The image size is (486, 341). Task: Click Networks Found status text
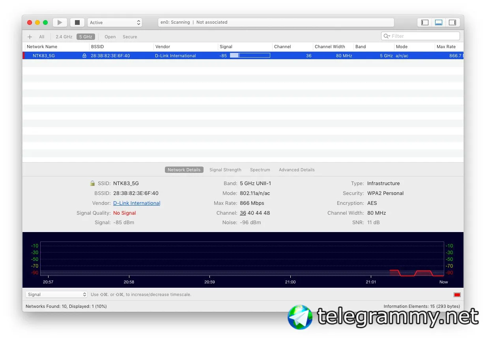tap(66, 306)
